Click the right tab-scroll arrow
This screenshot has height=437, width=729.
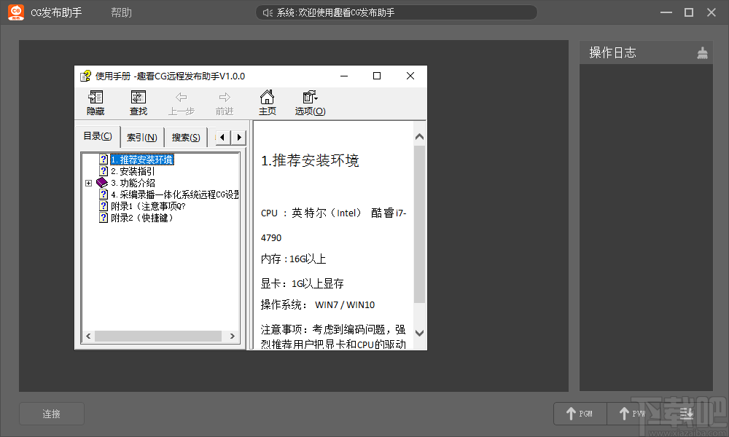(x=239, y=136)
